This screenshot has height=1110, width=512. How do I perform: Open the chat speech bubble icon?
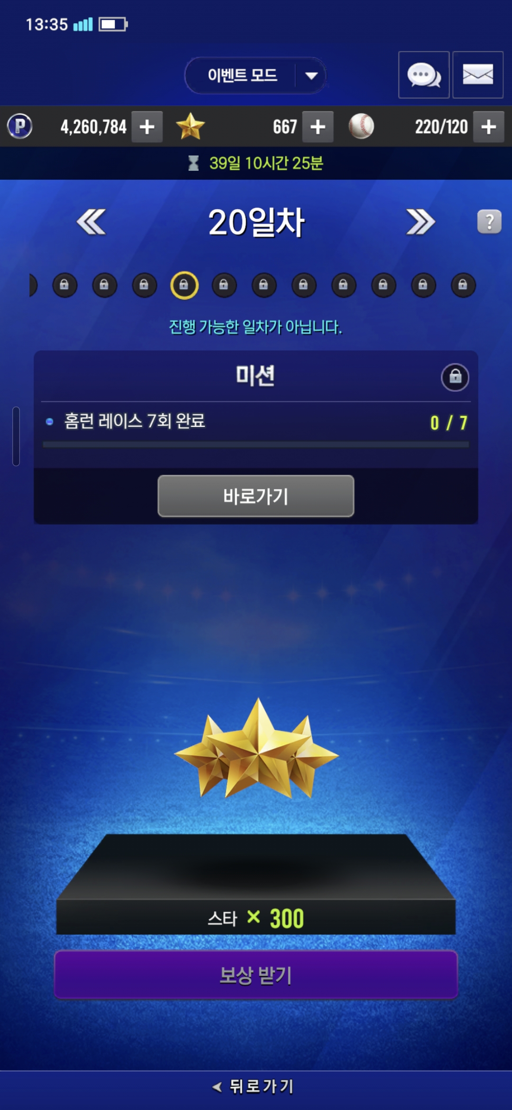coord(424,75)
